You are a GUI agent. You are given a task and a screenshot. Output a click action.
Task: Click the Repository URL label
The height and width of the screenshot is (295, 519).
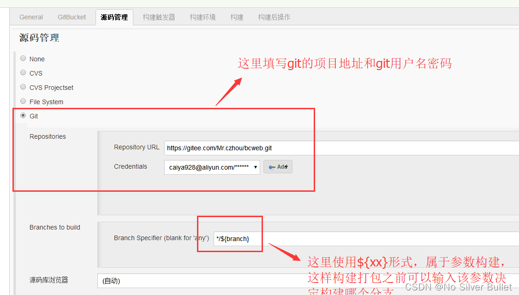pos(137,147)
